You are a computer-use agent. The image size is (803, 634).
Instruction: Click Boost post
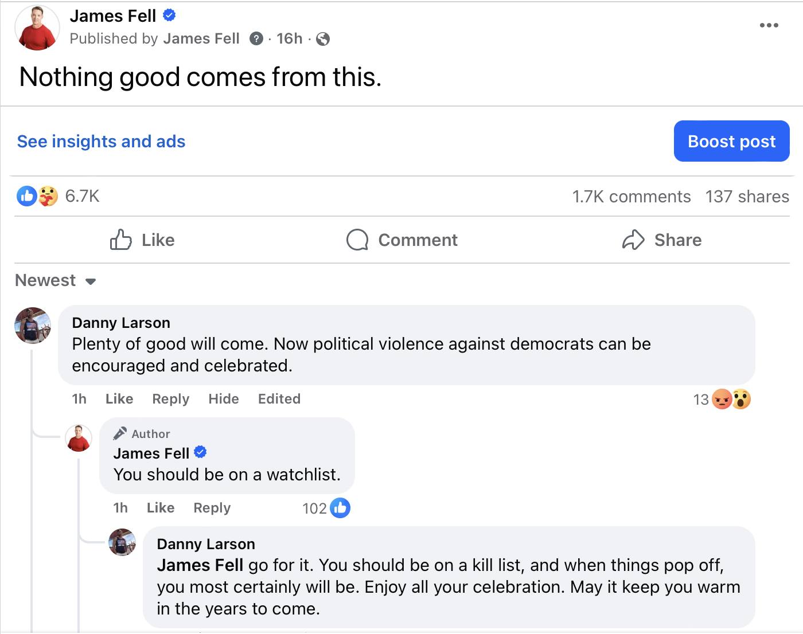731,141
